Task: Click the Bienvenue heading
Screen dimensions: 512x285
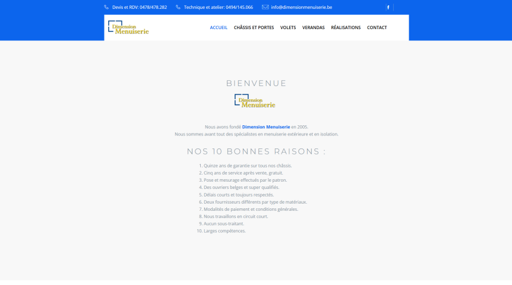Action: [x=256, y=83]
